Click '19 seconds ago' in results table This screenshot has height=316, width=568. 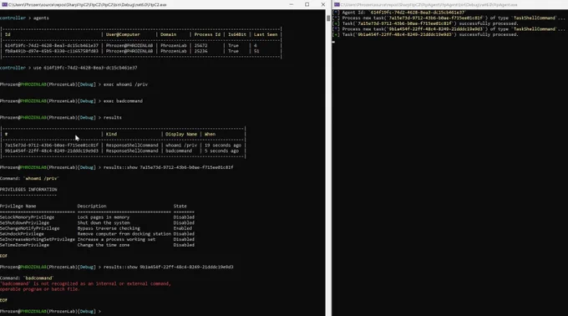click(x=223, y=145)
